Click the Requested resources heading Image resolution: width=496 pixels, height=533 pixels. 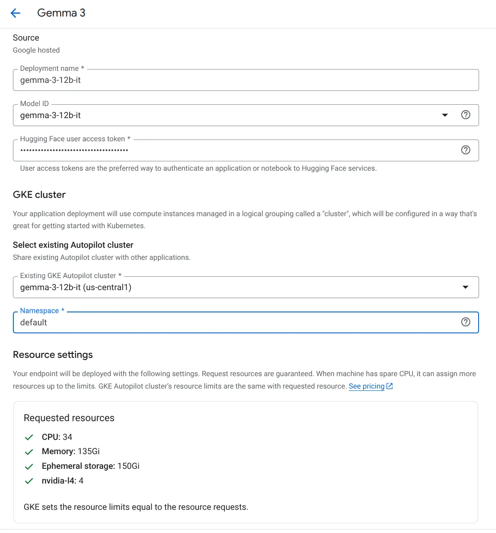69,418
